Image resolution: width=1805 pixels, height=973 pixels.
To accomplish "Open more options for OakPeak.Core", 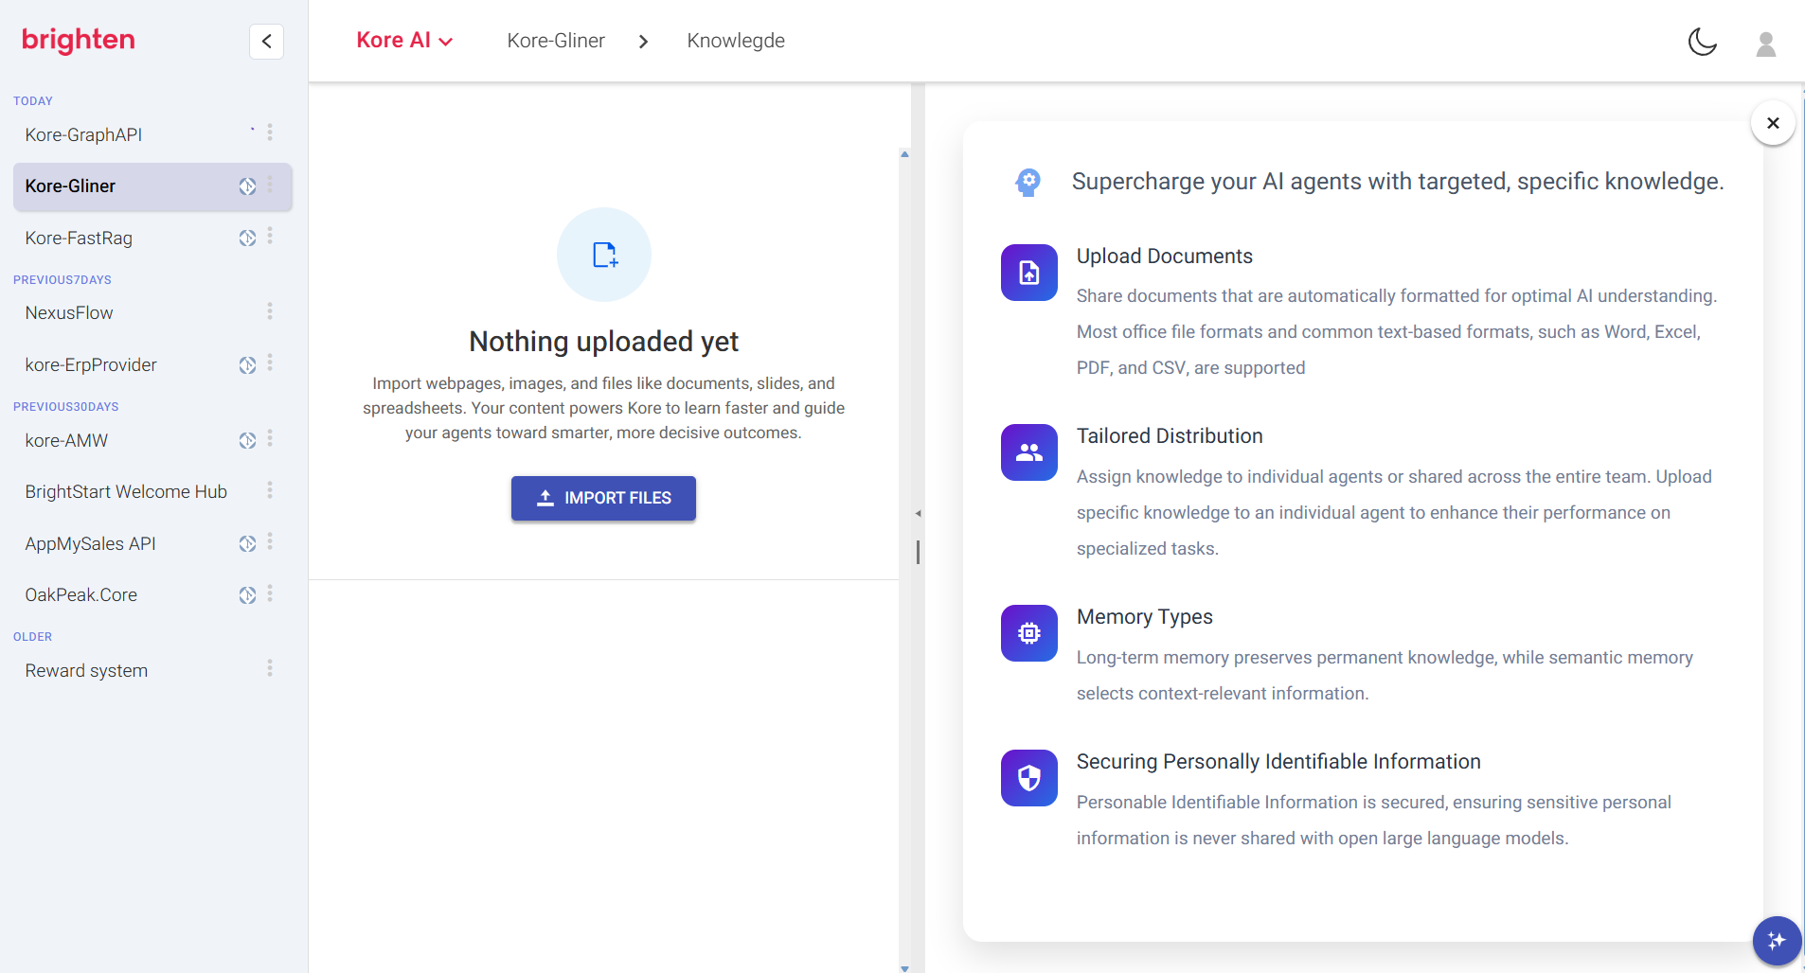I will (270, 593).
